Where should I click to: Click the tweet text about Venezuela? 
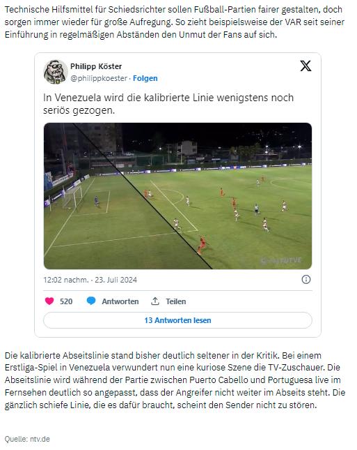[x=168, y=103]
